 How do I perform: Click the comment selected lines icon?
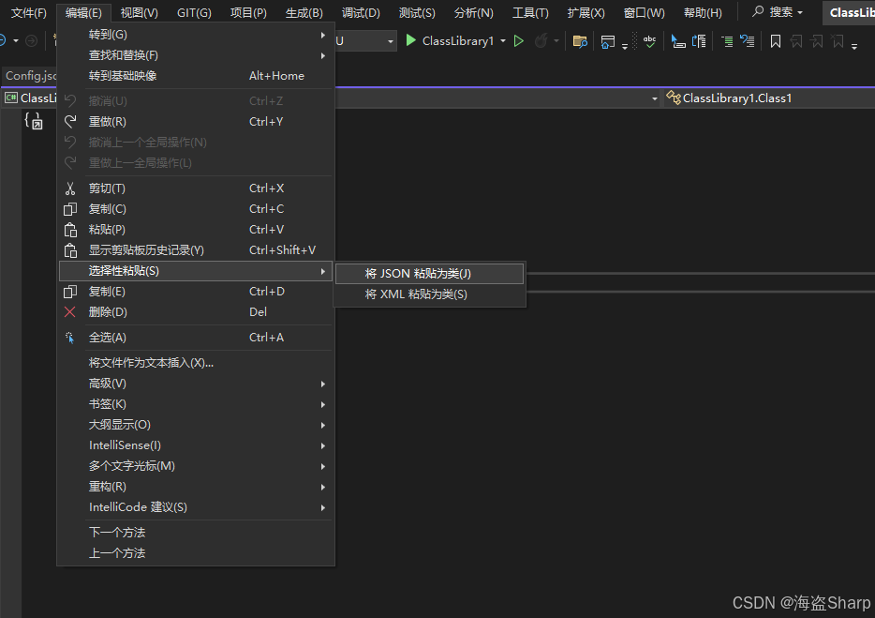click(x=727, y=41)
